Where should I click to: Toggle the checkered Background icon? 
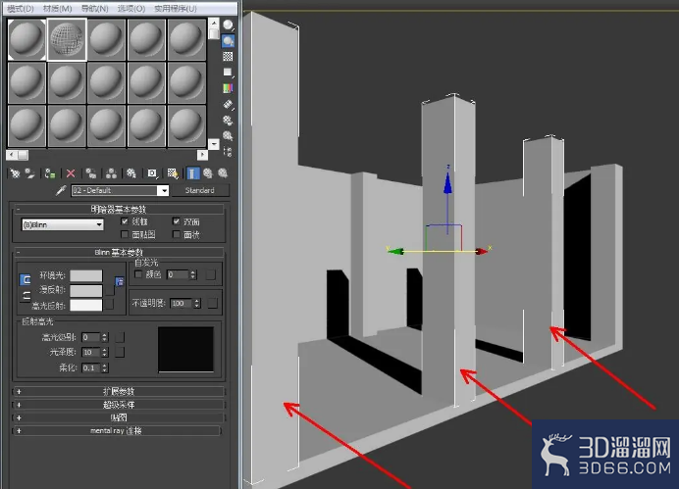(228, 57)
